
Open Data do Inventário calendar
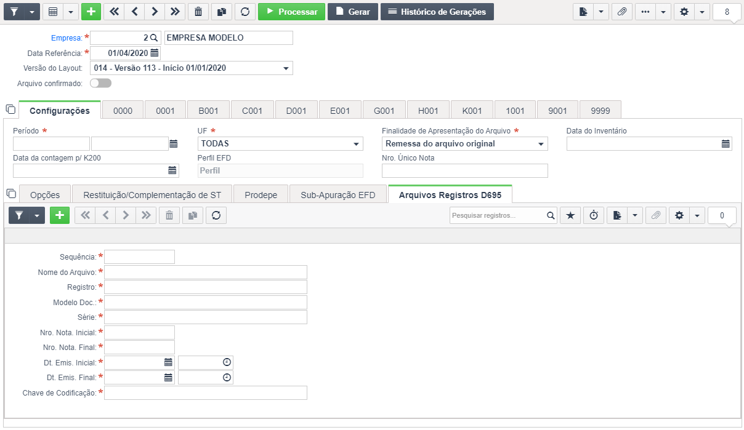(726, 144)
